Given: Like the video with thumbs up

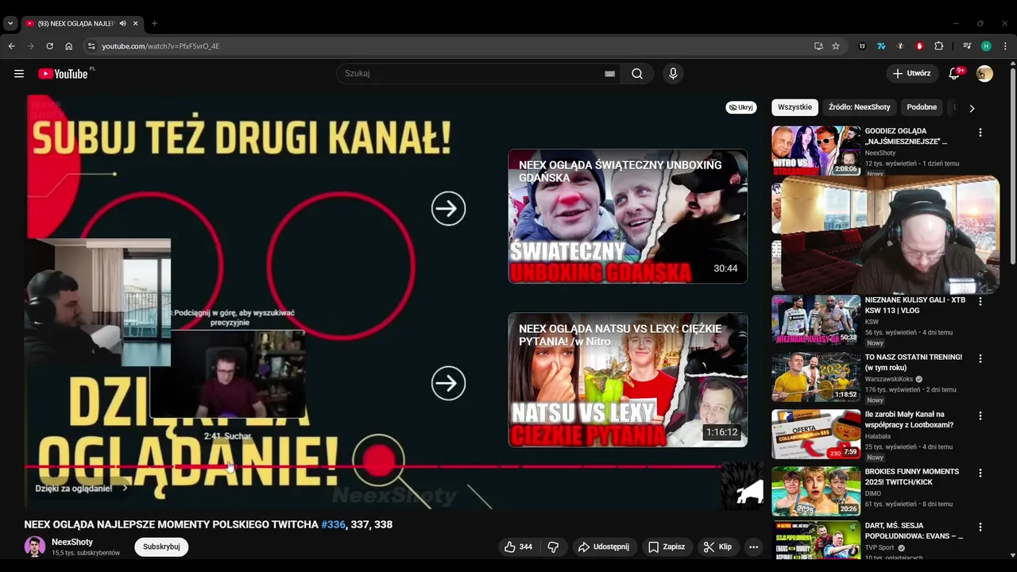Looking at the screenshot, I should tap(518, 547).
